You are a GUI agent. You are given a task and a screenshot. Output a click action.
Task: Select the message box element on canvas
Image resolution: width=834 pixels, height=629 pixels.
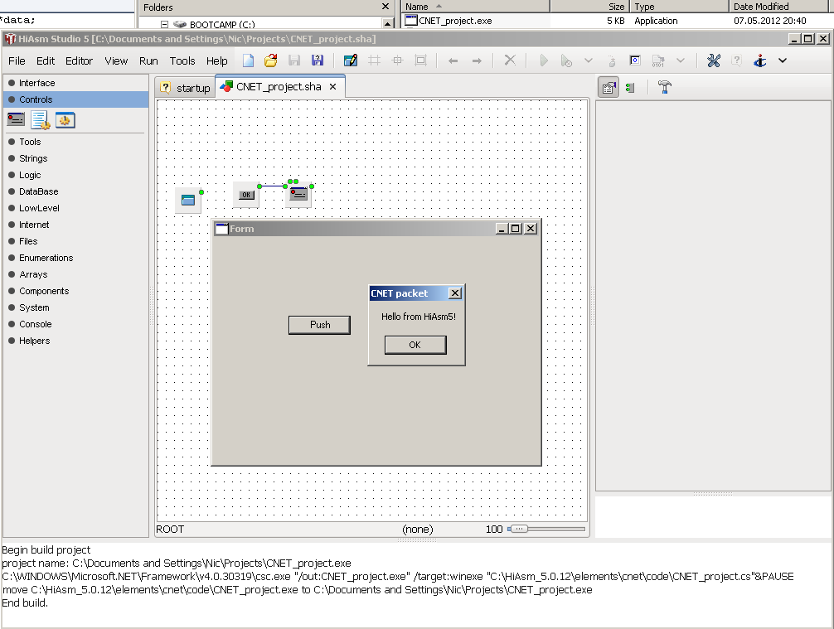[x=298, y=194]
